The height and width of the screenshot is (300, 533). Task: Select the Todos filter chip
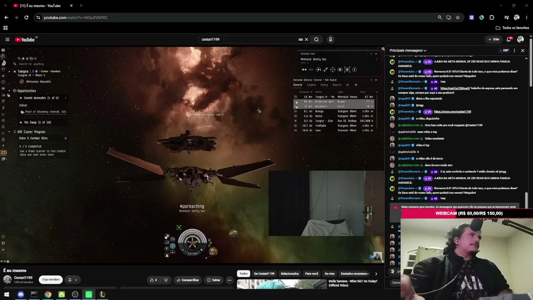click(244, 274)
